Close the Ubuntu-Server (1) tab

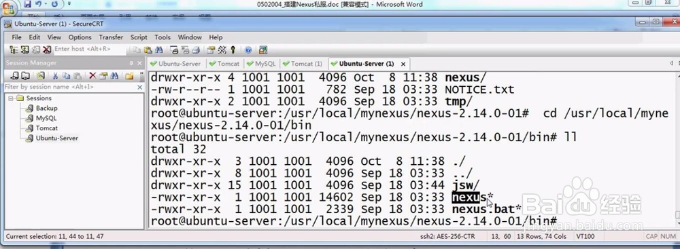click(x=403, y=64)
